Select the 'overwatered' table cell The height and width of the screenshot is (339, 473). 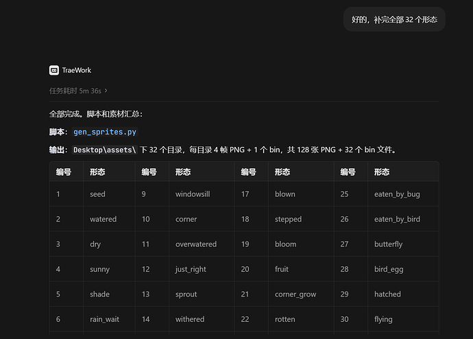[202, 244]
